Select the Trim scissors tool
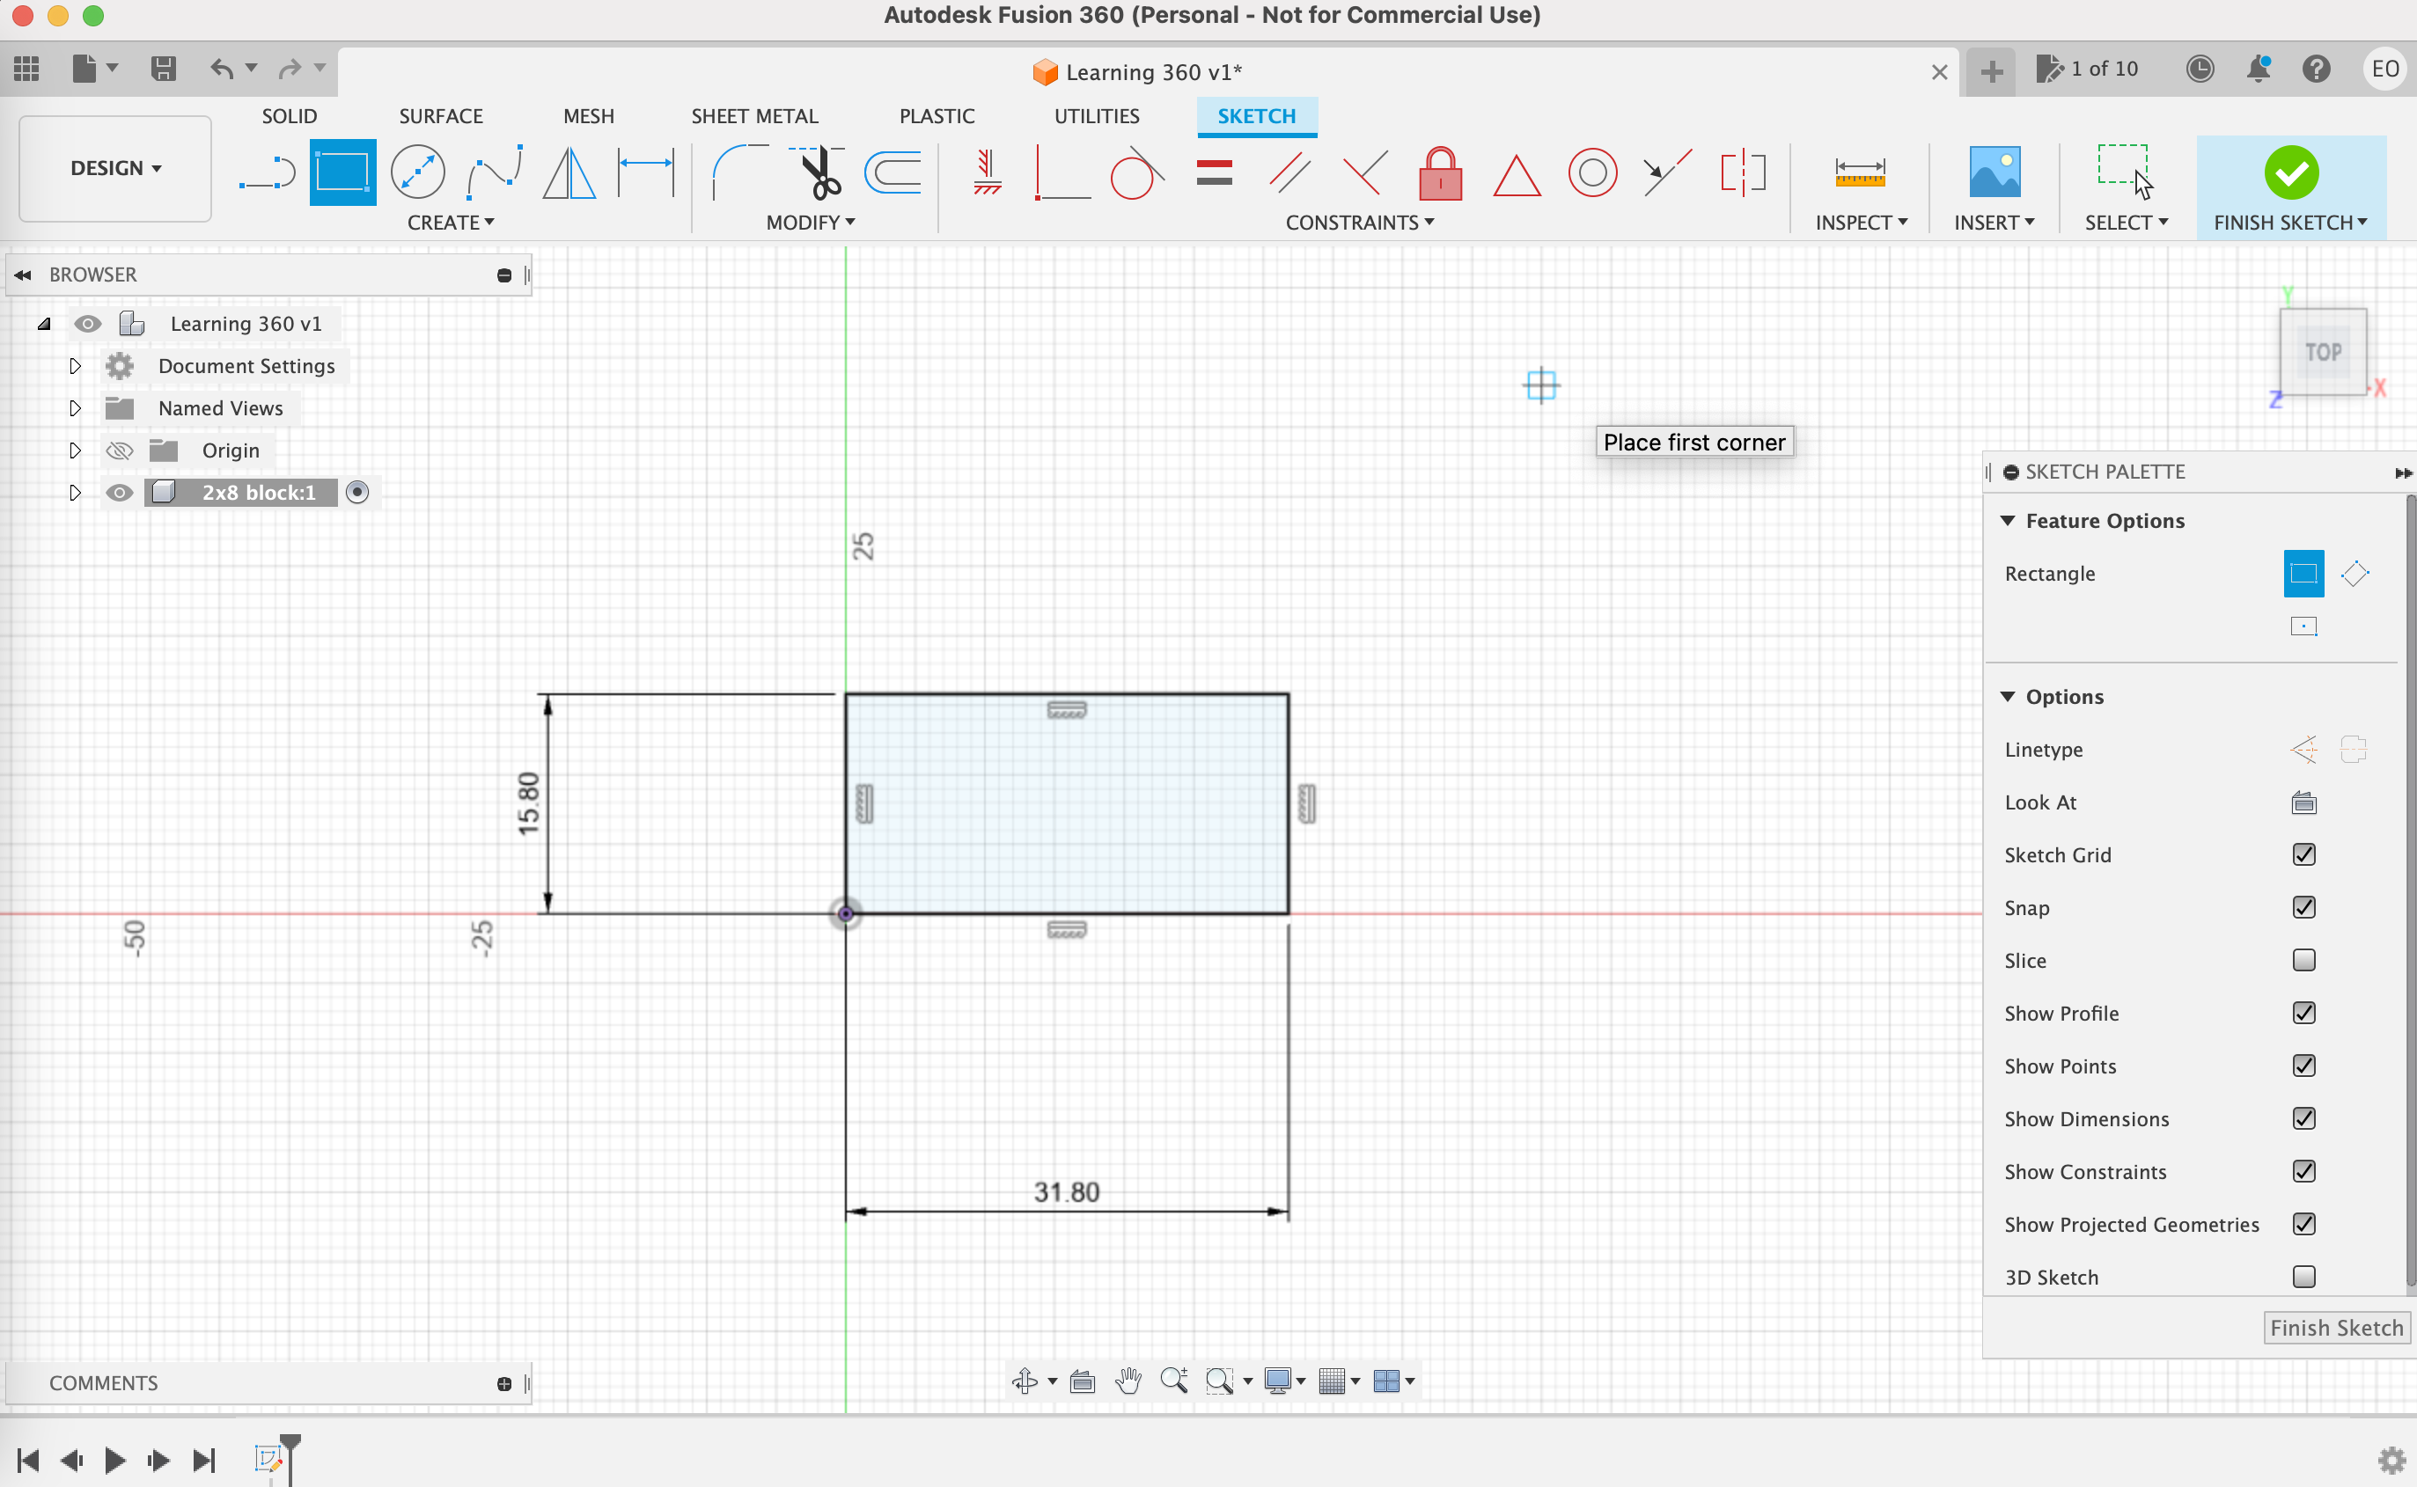Screen dimensions: 2417x1487 coord(817,172)
